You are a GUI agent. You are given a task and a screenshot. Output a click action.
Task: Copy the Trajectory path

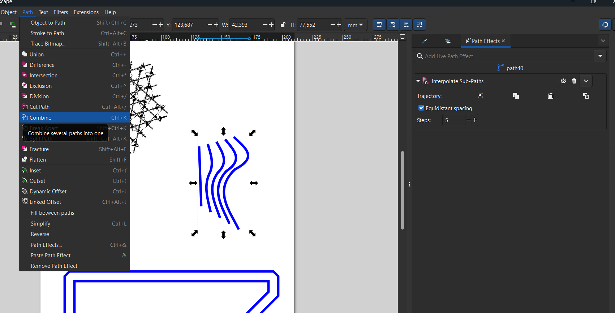pos(516,96)
